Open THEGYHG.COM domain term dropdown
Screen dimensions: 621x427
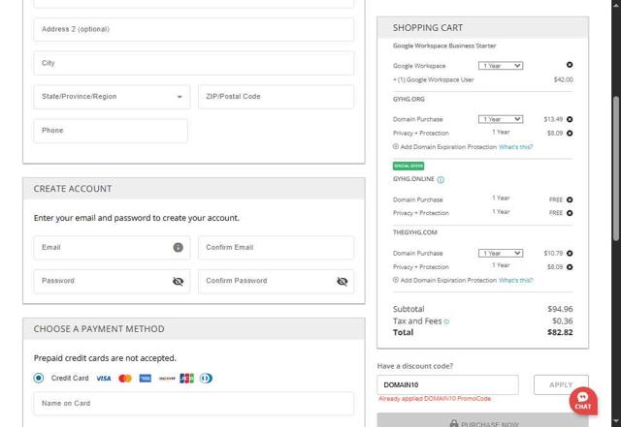click(501, 253)
